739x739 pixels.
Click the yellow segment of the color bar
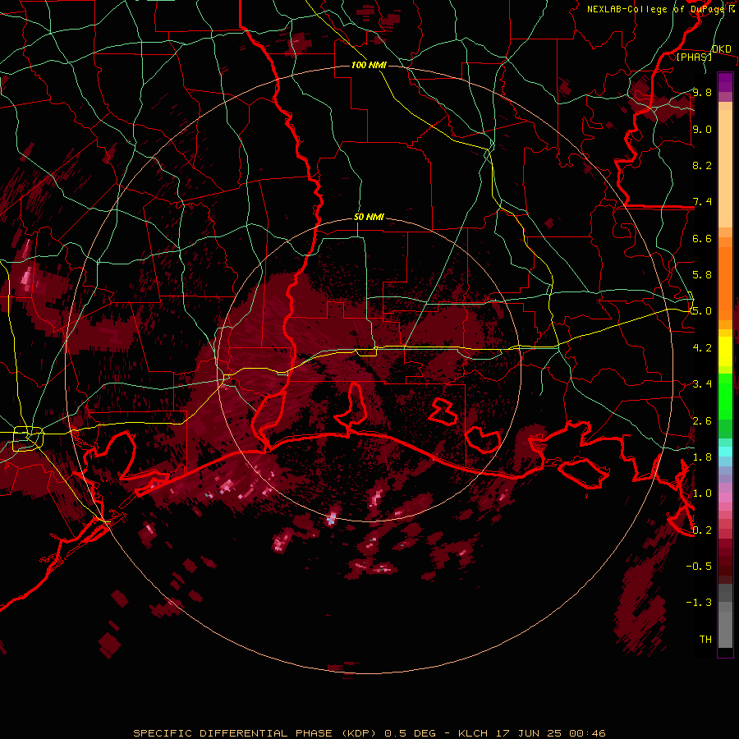coord(725,351)
